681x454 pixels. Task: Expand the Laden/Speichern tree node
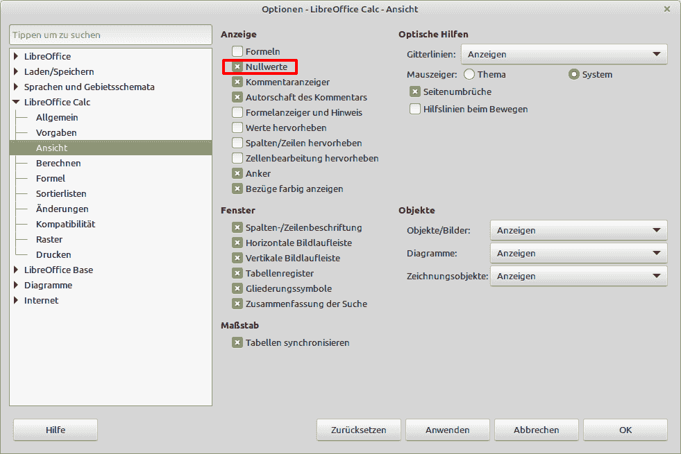pos(16,71)
